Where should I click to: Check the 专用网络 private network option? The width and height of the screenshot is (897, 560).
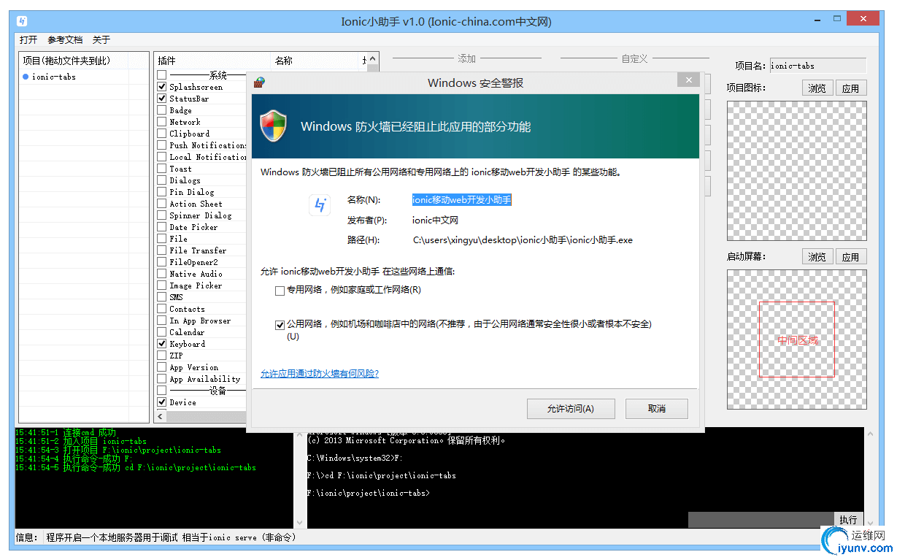[x=280, y=291]
